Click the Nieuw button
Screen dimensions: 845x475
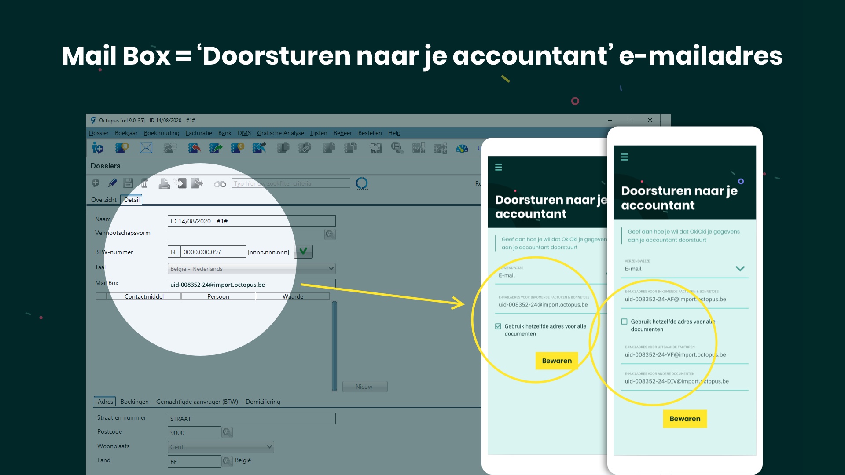[364, 387]
